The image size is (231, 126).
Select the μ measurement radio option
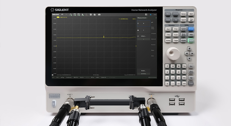pyautogui.click(x=138, y=24)
